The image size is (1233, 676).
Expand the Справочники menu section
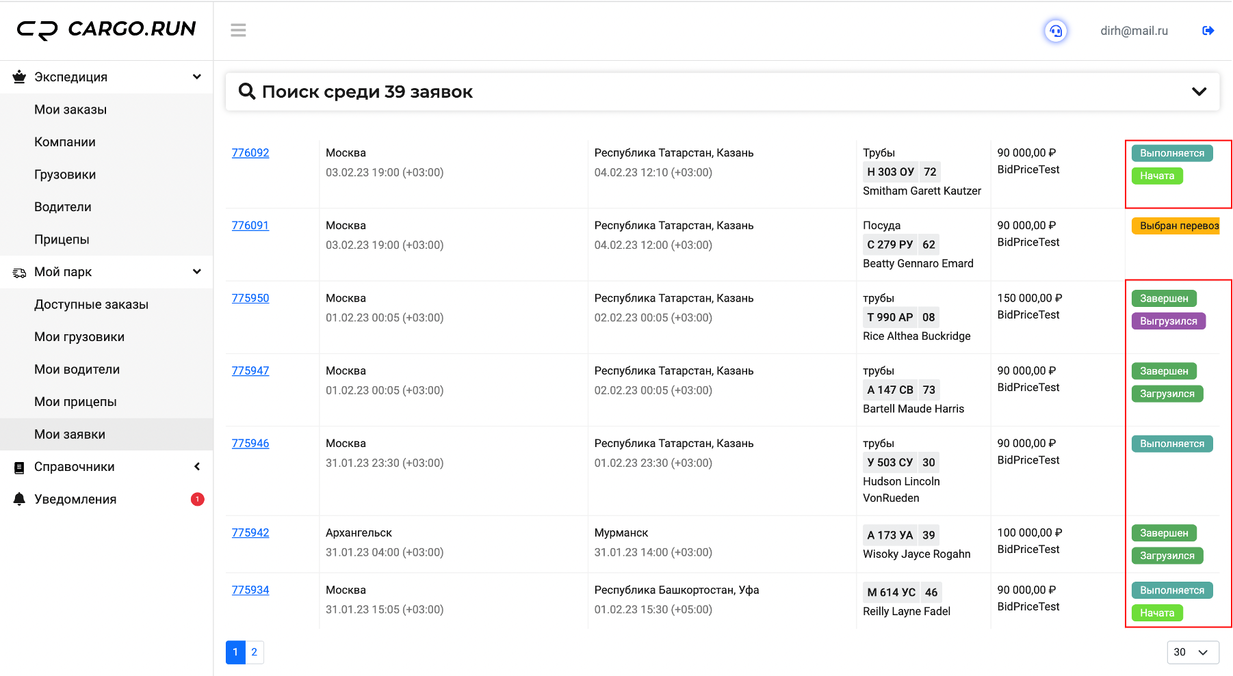coord(197,467)
